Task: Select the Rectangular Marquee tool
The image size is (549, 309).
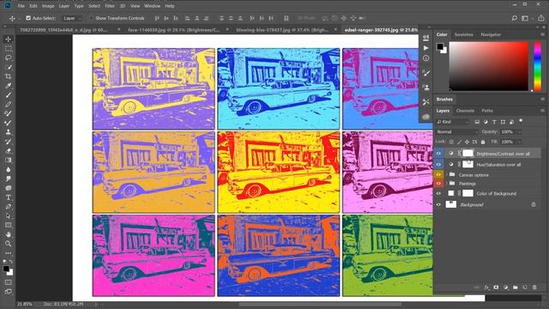Action: (x=9, y=48)
